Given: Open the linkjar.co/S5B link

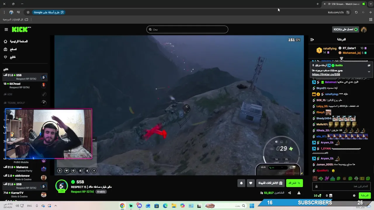Looking at the screenshot, I should [x=326, y=74].
